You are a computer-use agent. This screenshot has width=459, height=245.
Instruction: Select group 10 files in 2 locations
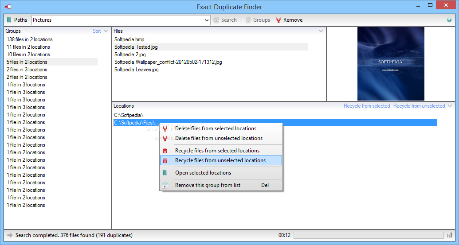tap(28, 54)
